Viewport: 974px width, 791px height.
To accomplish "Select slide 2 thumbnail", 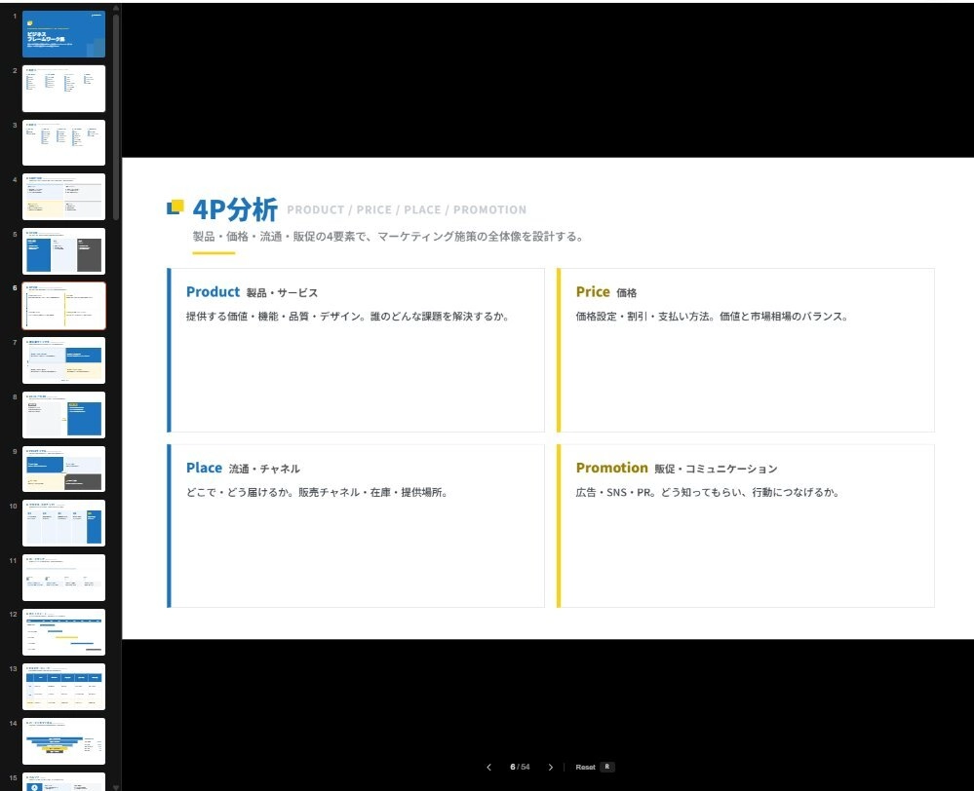I will point(64,89).
